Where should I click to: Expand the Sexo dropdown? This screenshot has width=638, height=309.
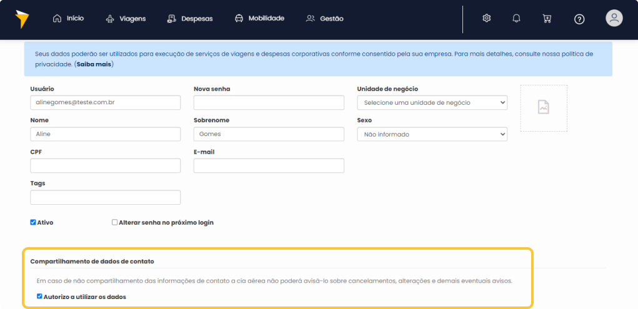point(432,134)
